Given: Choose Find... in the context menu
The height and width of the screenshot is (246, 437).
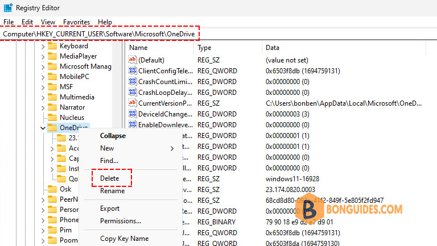Looking at the screenshot, I should 109,161.
